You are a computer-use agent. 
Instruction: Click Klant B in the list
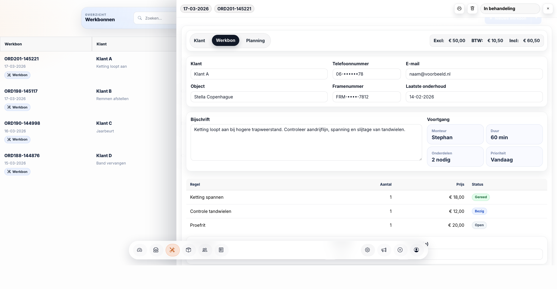pos(104,91)
